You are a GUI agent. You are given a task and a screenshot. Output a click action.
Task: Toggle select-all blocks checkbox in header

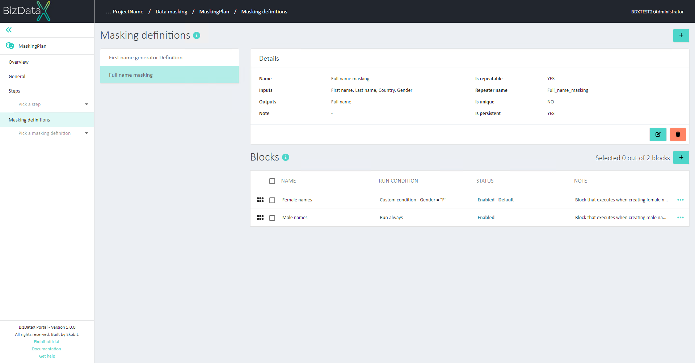click(272, 181)
